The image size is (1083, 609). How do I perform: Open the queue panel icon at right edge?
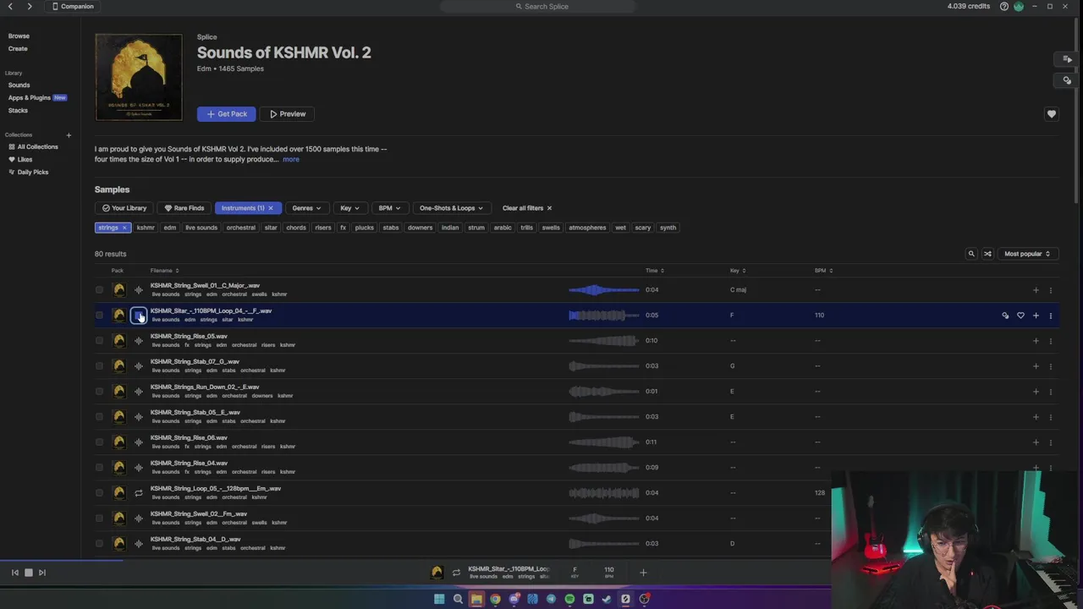pyautogui.click(x=1067, y=59)
